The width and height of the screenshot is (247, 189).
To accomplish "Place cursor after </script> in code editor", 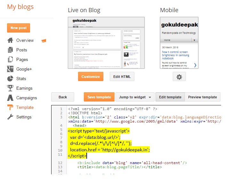I will pyautogui.click(x=87, y=156).
